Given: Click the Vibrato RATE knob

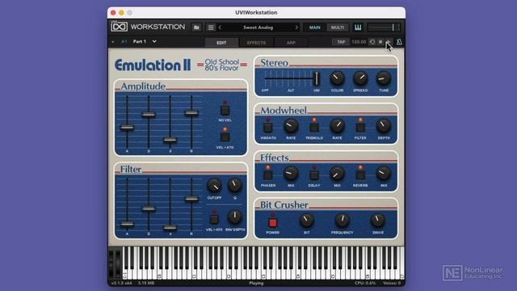Looking at the screenshot, I should coord(291,126).
